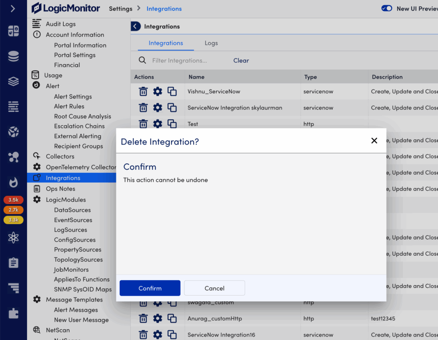Viewport: 438px width, 340px height.
Task: Select the Integrations tab
Action: pyautogui.click(x=166, y=43)
